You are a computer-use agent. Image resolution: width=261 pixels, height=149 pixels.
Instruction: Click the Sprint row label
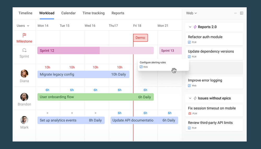click(24, 56)
